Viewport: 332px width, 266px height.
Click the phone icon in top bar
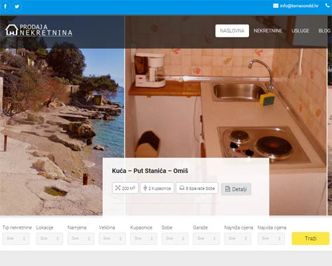[x=327, y=5]
